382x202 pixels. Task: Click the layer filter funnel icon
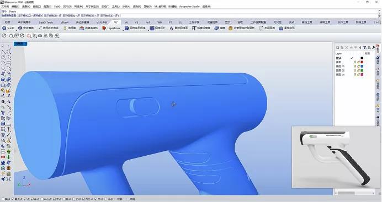tap(365, 48)
